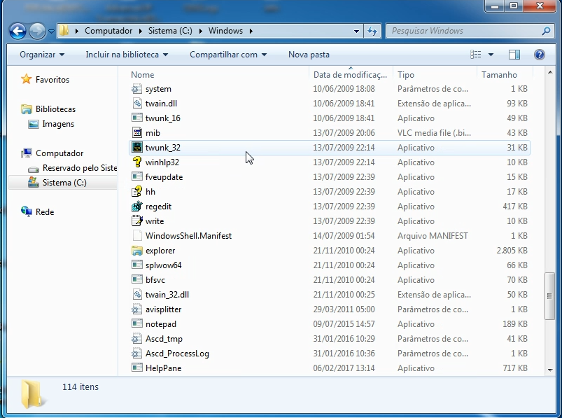Refresh the folder view
Screen dimensions: 562x418
[x=372, y=32]
